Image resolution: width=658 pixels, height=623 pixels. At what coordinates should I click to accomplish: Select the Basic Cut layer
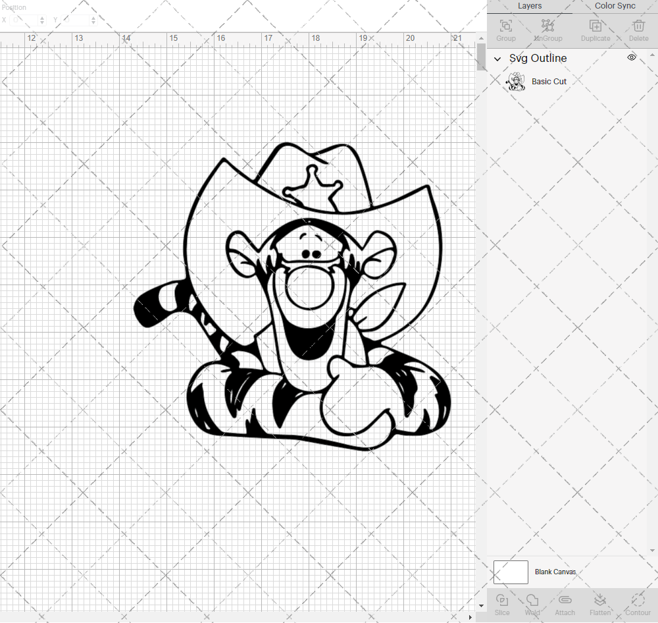pyautogui.click(x=549, y=81)
